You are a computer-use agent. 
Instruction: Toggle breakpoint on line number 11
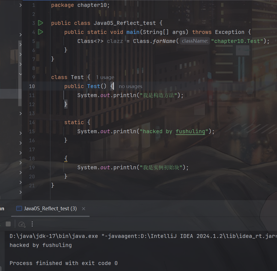pos(32,95)
